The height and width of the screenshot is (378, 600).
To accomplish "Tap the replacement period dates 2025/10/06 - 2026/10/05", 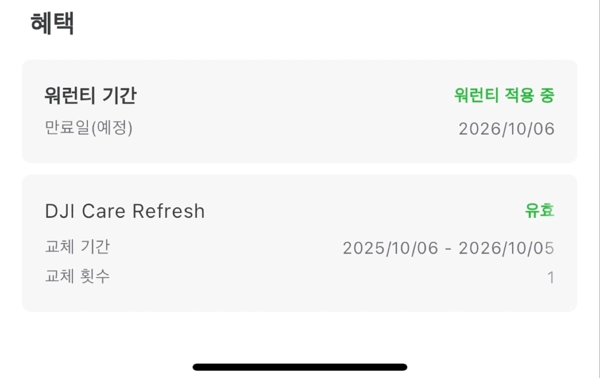I will 448,247.
